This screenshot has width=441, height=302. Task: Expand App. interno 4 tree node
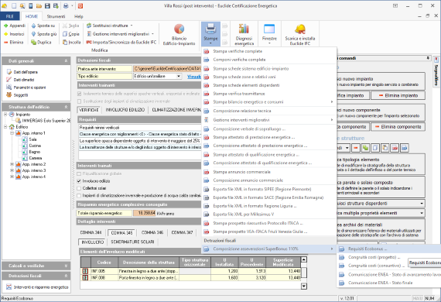(12, 177)
